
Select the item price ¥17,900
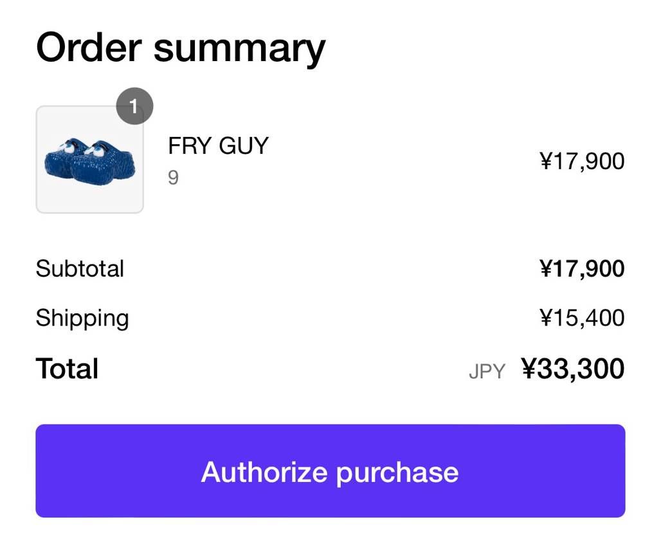click(x=583, y=161)
